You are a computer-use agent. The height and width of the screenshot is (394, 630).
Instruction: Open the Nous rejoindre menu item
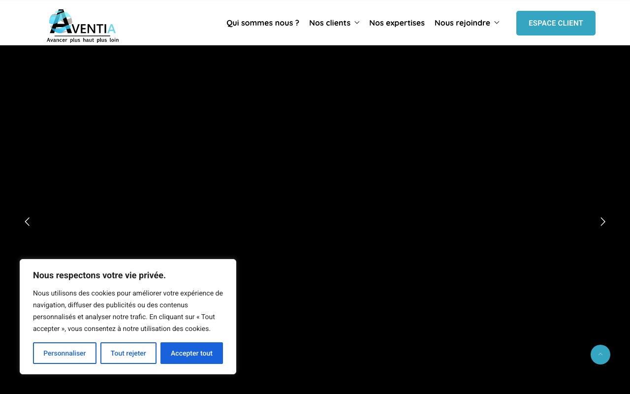coord(462,23)
